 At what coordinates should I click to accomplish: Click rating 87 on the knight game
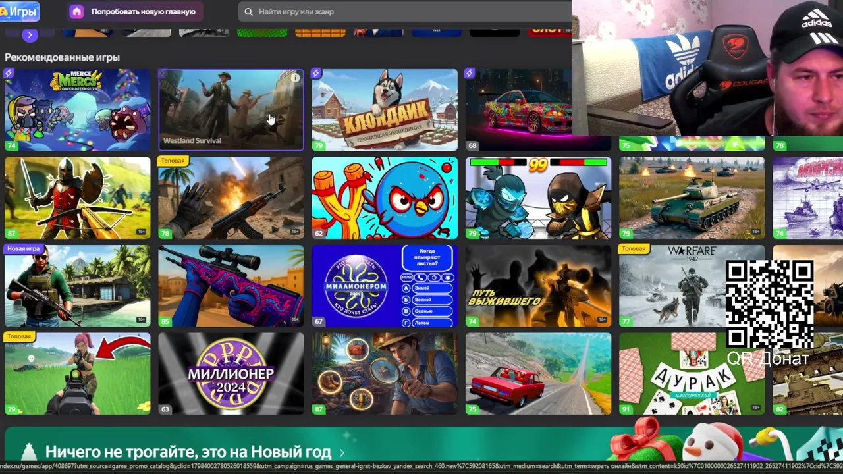coord(11,233)
